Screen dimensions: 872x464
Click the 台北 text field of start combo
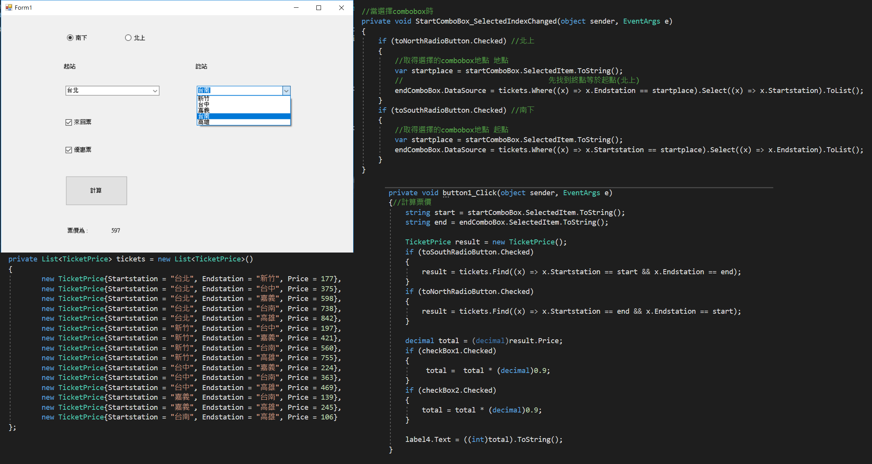tap(108, 91)
